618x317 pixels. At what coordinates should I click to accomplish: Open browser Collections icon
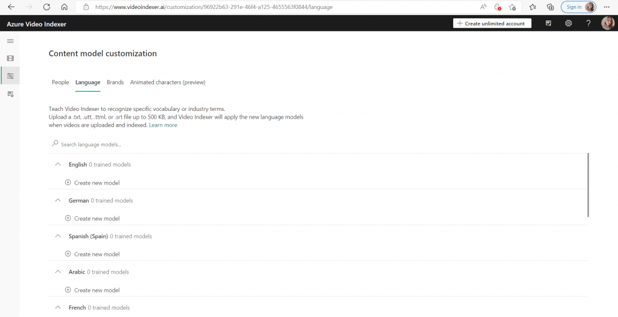pyautogui.click(x=550, y=7)
